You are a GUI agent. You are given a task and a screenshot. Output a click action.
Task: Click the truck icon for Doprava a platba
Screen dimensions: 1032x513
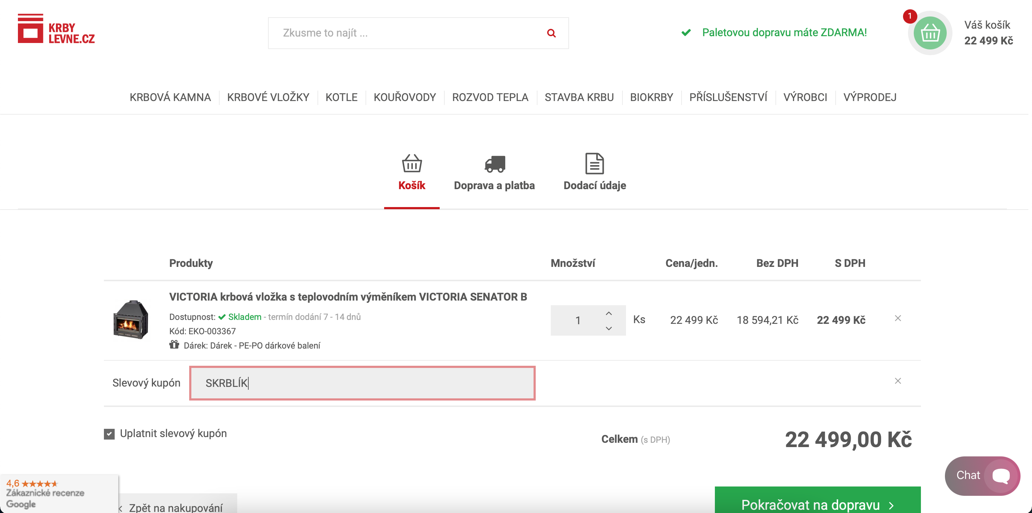click(x=495, y=164)
